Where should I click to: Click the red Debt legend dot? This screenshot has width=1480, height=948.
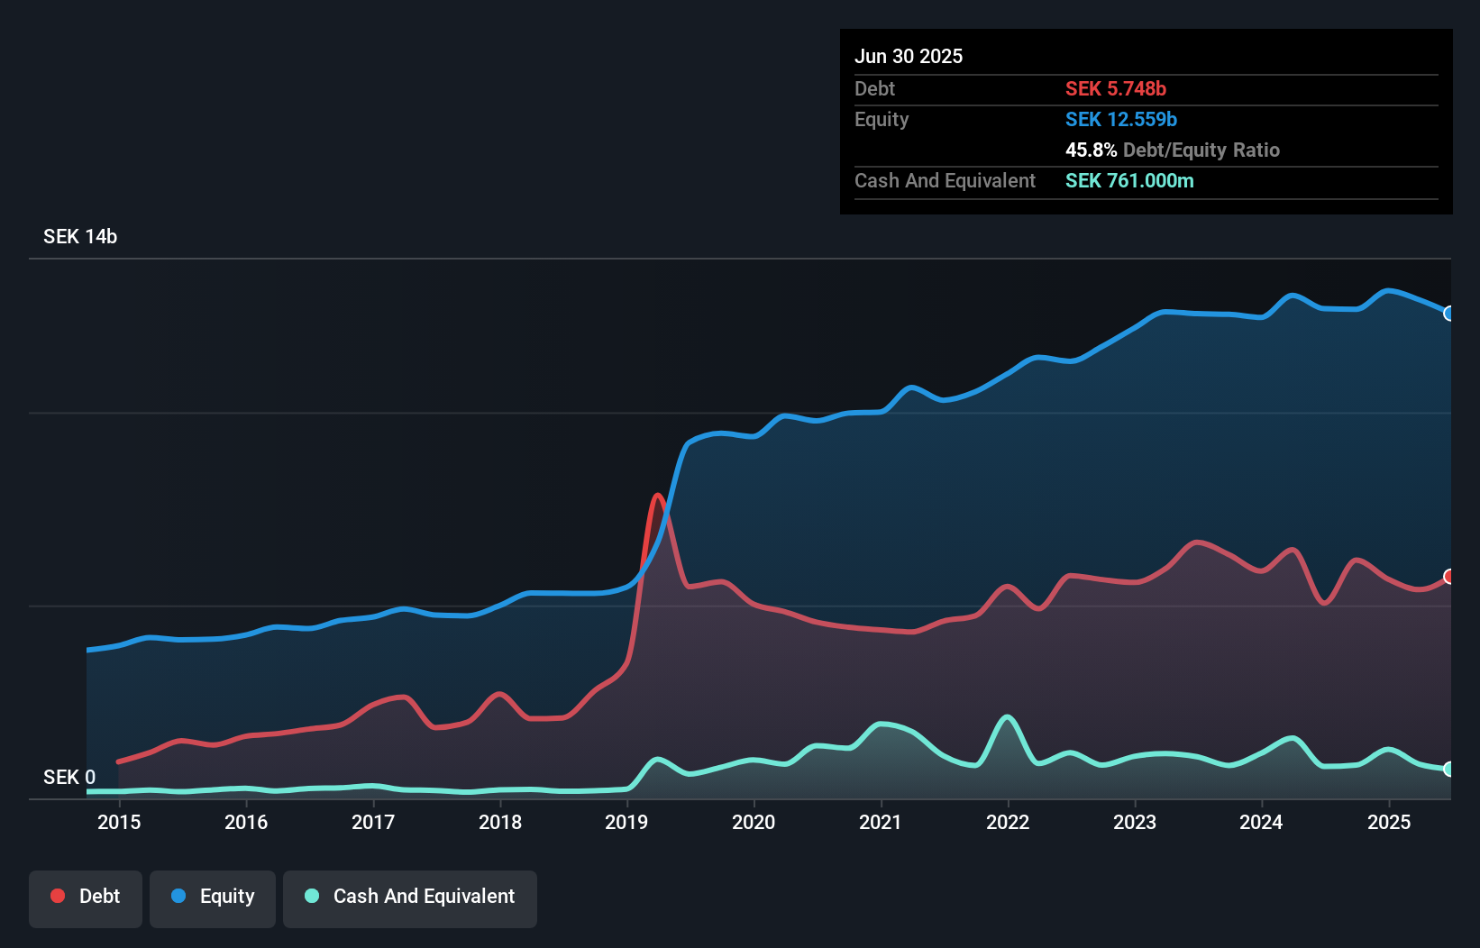[x=58, y=896]
